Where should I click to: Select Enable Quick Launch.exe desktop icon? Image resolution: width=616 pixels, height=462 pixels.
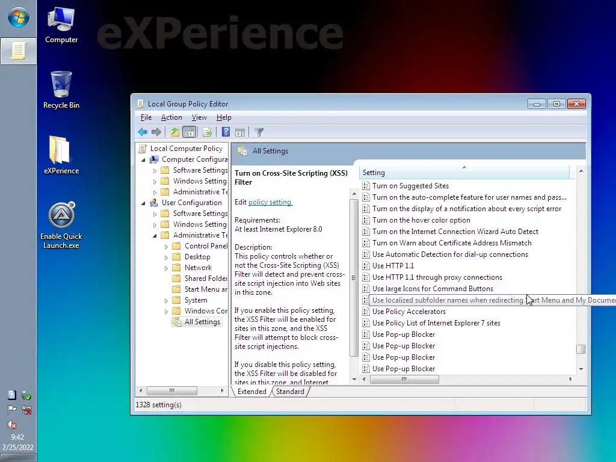click(x=61, y=225)
